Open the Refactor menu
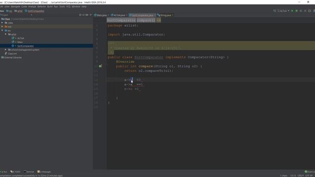Viewport: 315px width, 177px height. point(42,6)
